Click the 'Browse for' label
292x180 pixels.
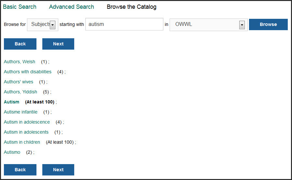tap(15, 24)
